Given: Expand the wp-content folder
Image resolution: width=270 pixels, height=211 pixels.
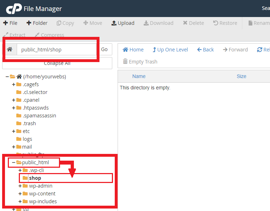Looking at the screenshot, I should (20, 194).
